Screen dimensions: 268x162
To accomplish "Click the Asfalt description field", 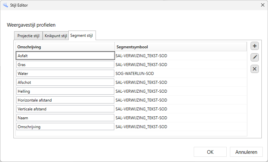I will [x=65, y=56].
